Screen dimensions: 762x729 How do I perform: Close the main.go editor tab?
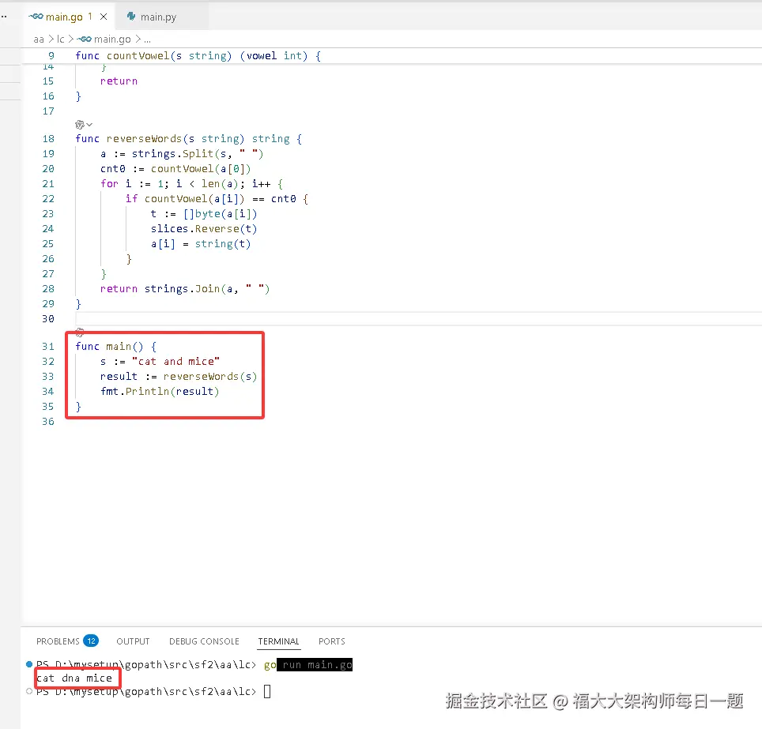point(104,17)
